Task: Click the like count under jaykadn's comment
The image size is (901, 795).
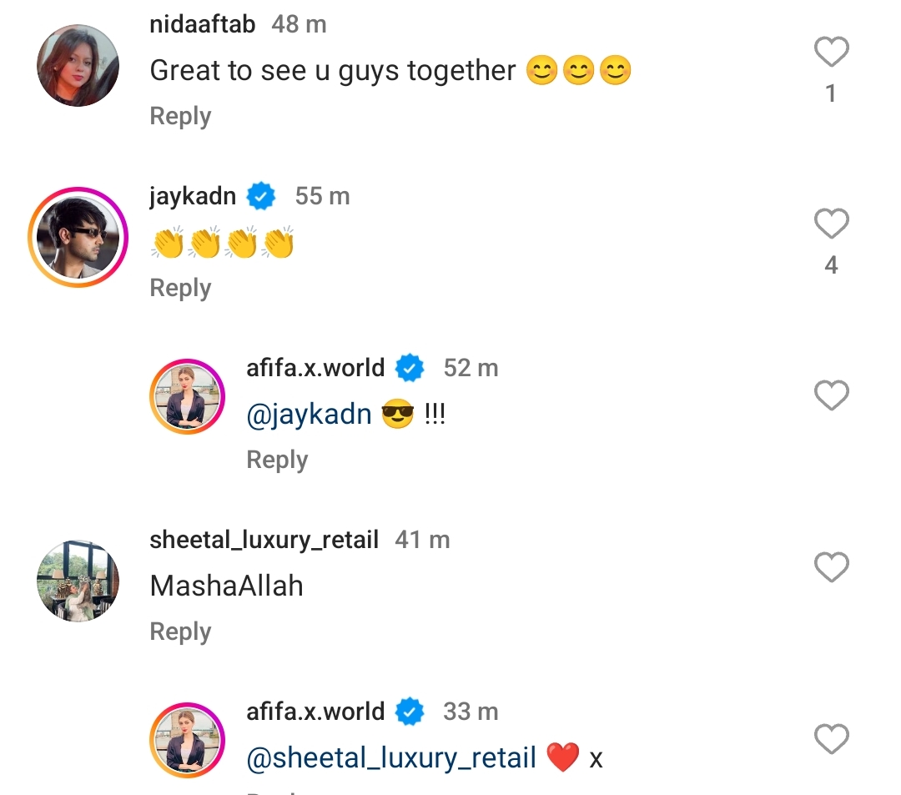Action: 831,264
